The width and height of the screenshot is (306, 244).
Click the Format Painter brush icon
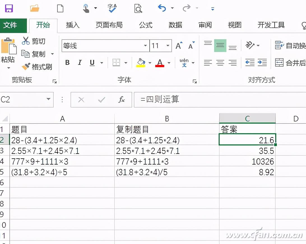point(26,67)
